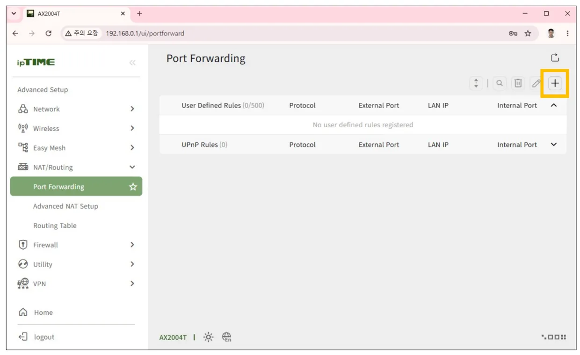The width and height of the screenshot is (580, 355).
Task: Open the magnifier search icon in rules toolbar
Action: 500,83
